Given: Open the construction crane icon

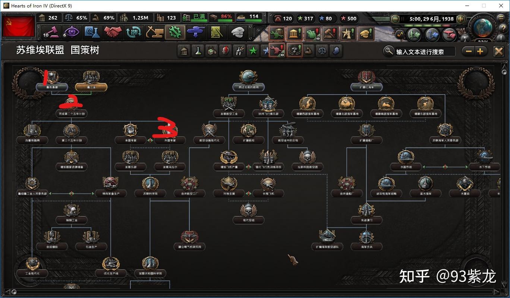Looking at the screenshot, I should pyautogui.click(x=154, y=32).
